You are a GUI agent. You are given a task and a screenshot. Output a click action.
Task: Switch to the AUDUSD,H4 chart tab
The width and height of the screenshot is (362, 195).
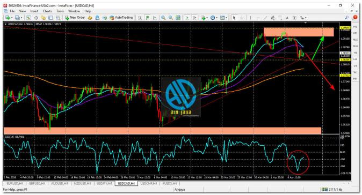60,184
